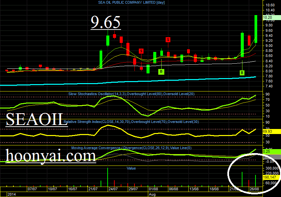Click the 10.60 price axis label

[270, 5]
